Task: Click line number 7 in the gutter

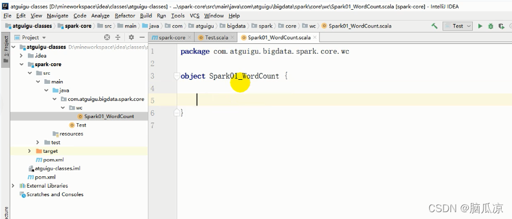Action: [153, 125]
